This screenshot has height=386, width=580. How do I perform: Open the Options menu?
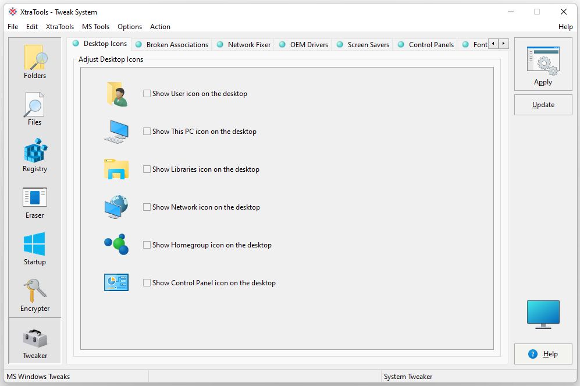tap(130, 27)
